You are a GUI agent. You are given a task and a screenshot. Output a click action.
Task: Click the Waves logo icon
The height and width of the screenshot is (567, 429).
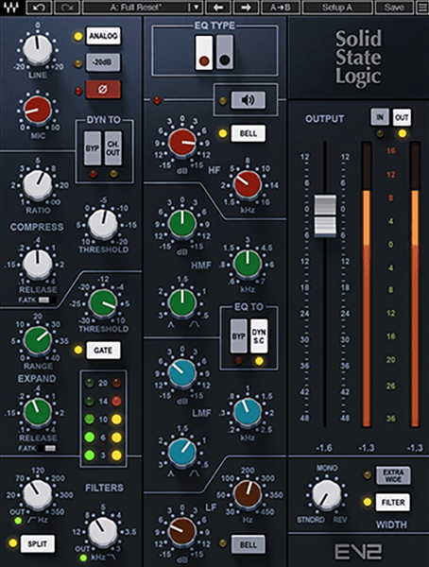tap(12, 8)
